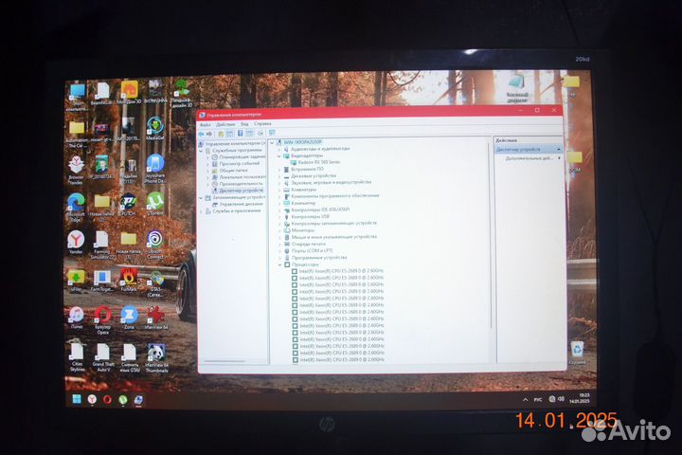Open the Recycle Bin on the desktop
The image size is (682, 455).
coord(576,350)
